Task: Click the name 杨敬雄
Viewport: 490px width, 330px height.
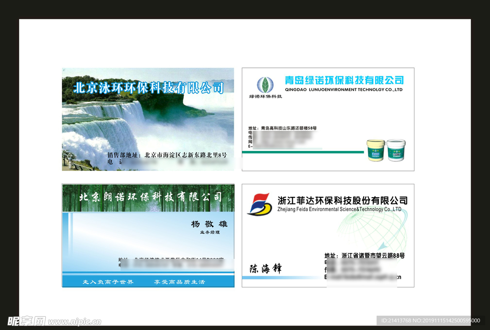Action: (209, 224)
